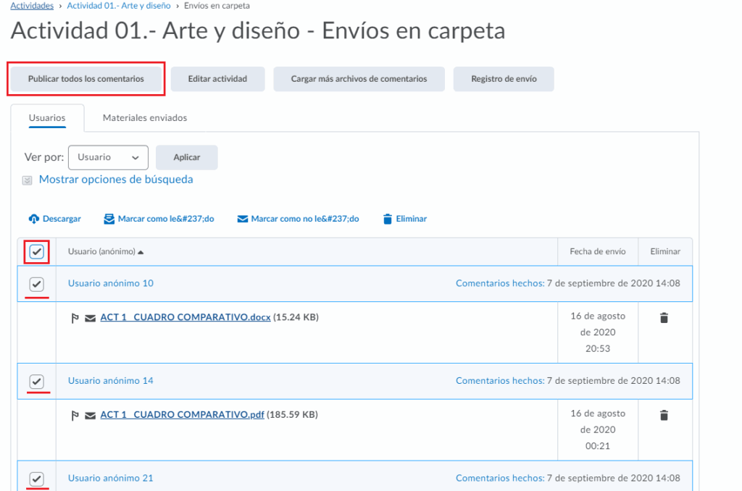Image resolution: width=742 pixels, height=491 pixels.
Task: Open the Actividades breadcrumb link
Action: (32, 6)
